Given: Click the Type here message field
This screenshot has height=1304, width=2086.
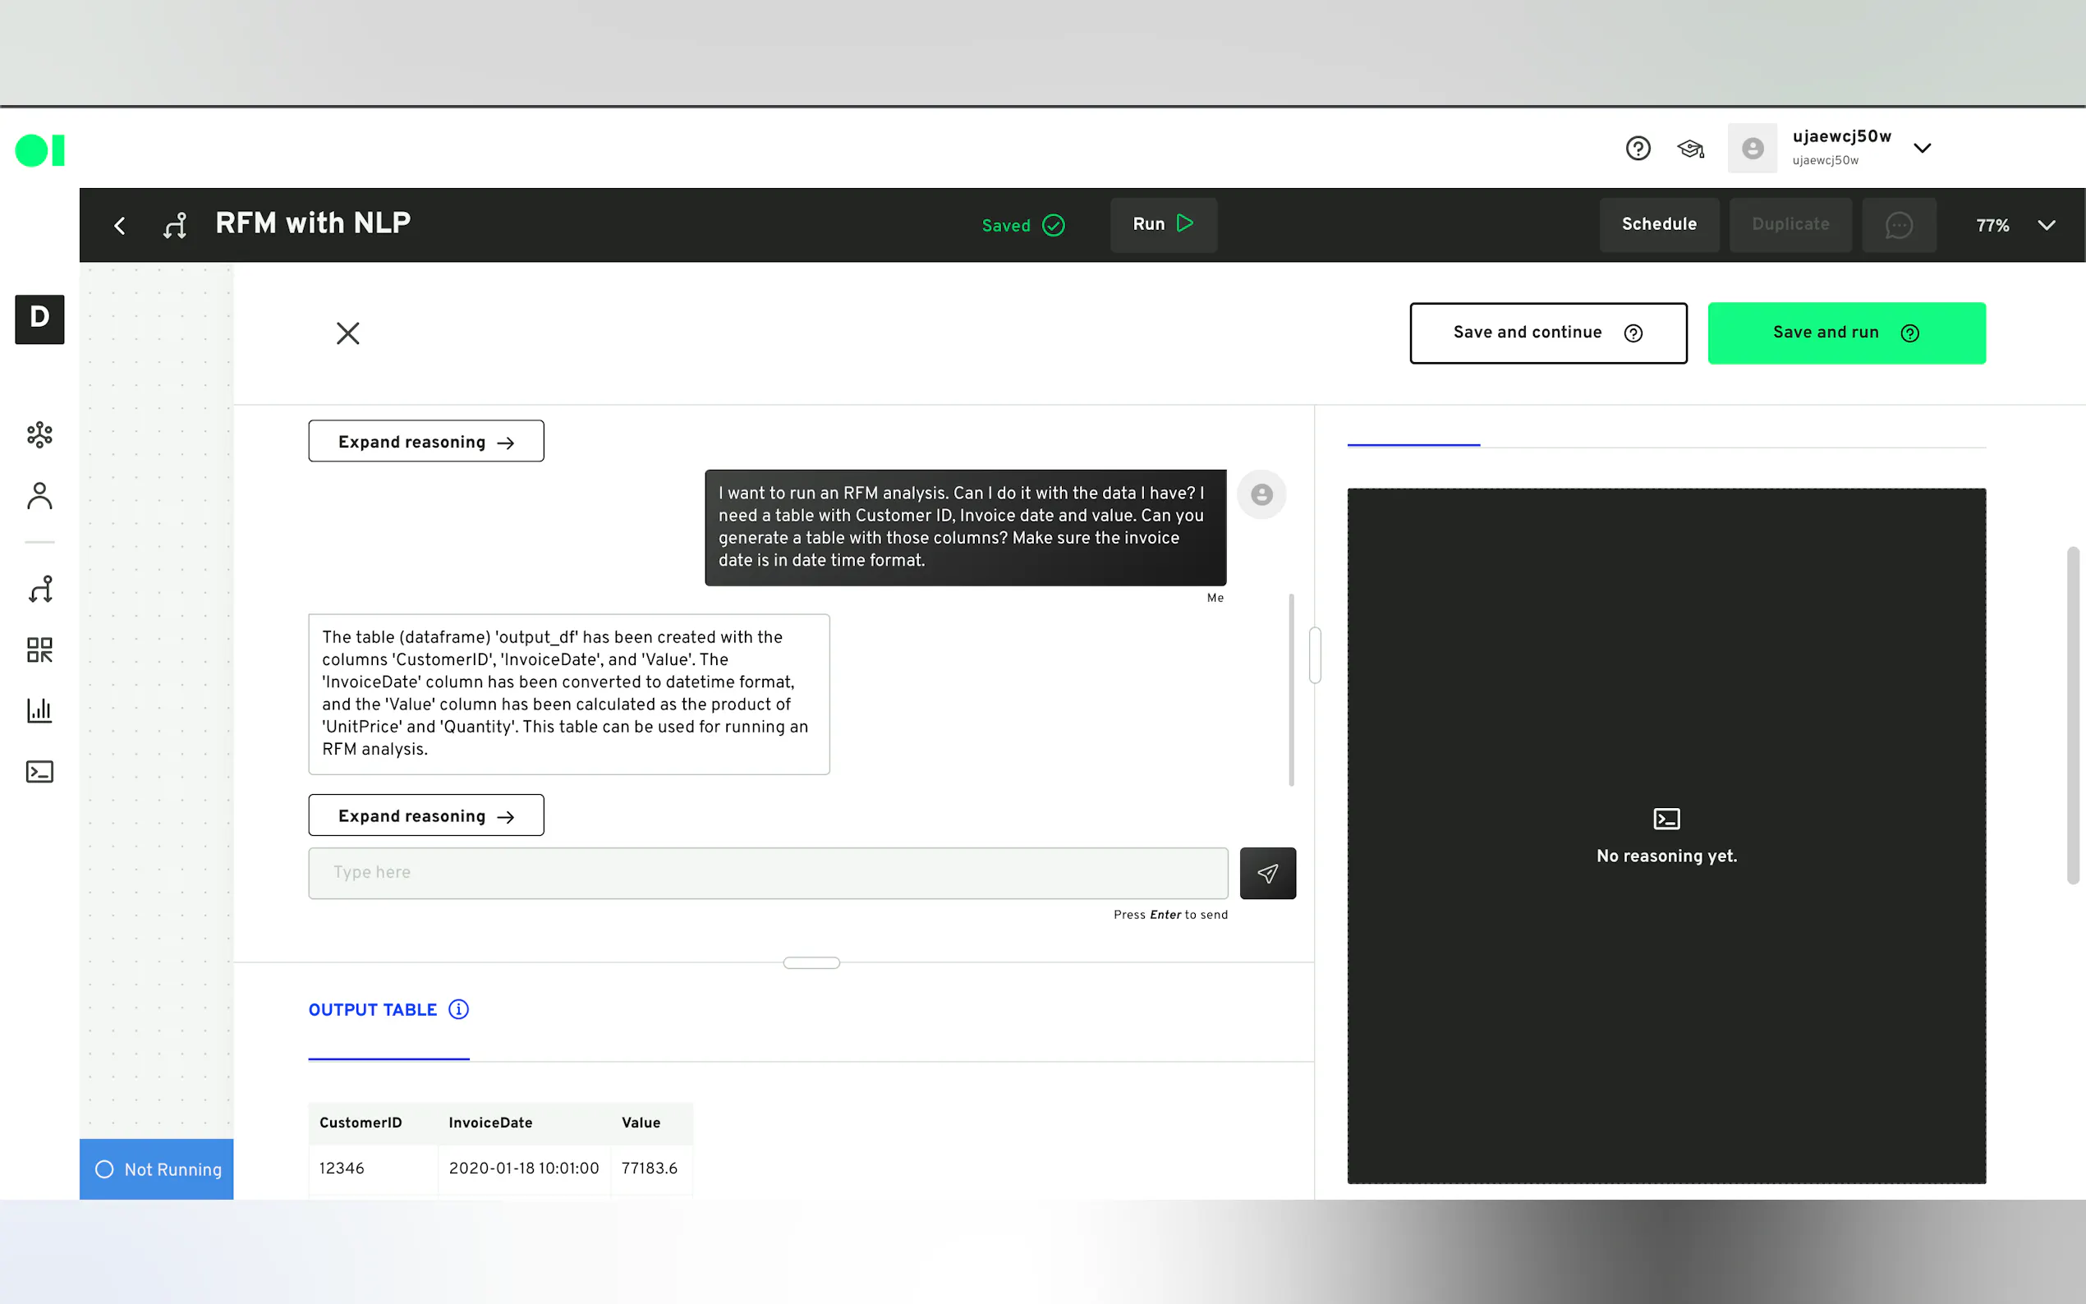Looking at the screenshot, I should [768, 873].
